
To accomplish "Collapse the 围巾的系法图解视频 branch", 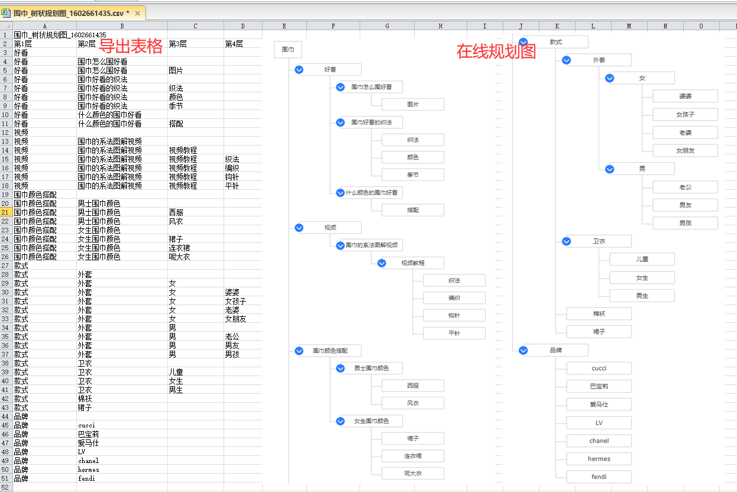I will (x=340, y=245).
